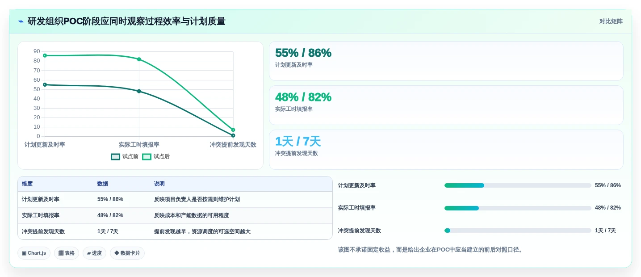Click 反映成本和产能数据的可用程度 description
Image resolution: width=641 pixels, height=277 pixels.
click(x=192, y=216)
